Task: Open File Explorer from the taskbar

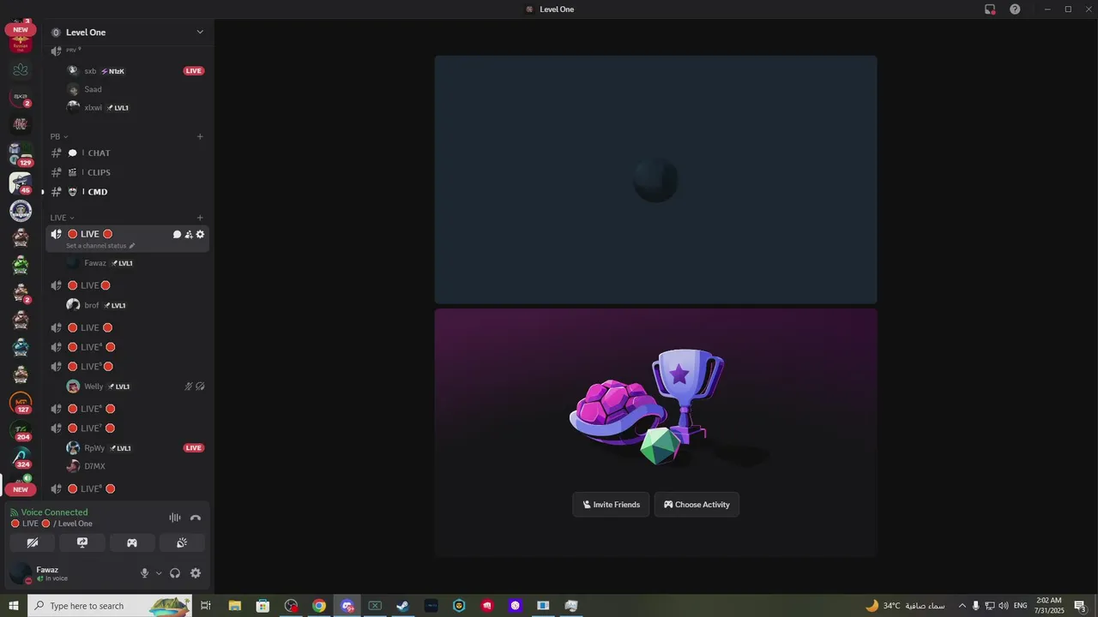Action: [234, 606]
